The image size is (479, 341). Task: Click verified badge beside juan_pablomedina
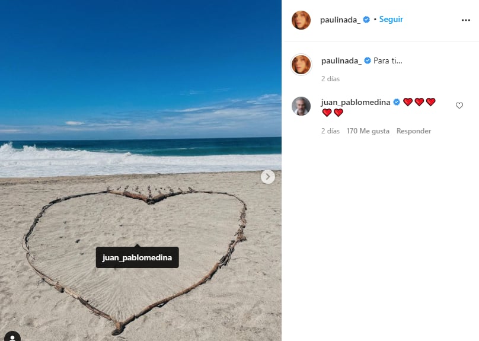point(397,102)
